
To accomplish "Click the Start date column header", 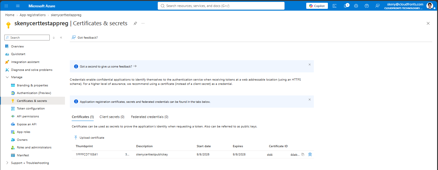I will (x=204, y=146).
